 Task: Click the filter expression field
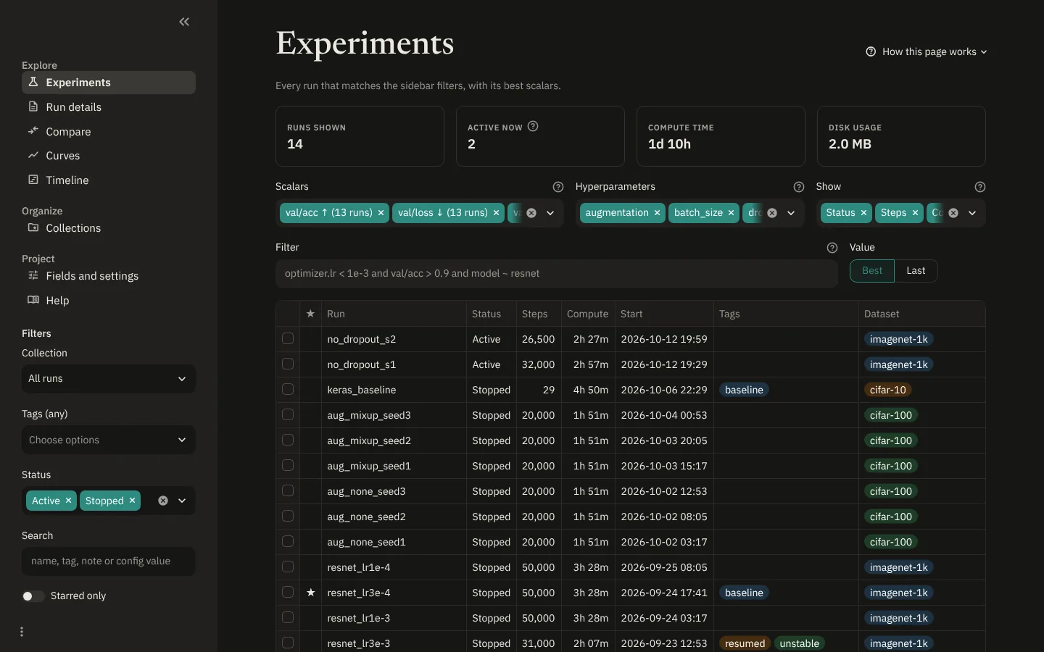pos(557,274)
